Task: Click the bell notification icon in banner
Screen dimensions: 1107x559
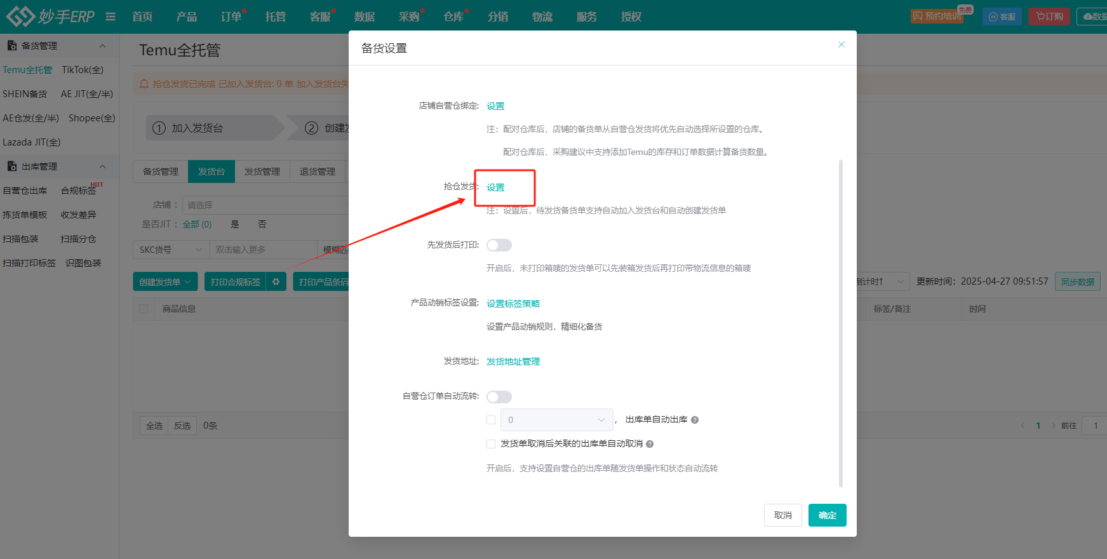Action: pyautogui.click(x=144, y=84)
